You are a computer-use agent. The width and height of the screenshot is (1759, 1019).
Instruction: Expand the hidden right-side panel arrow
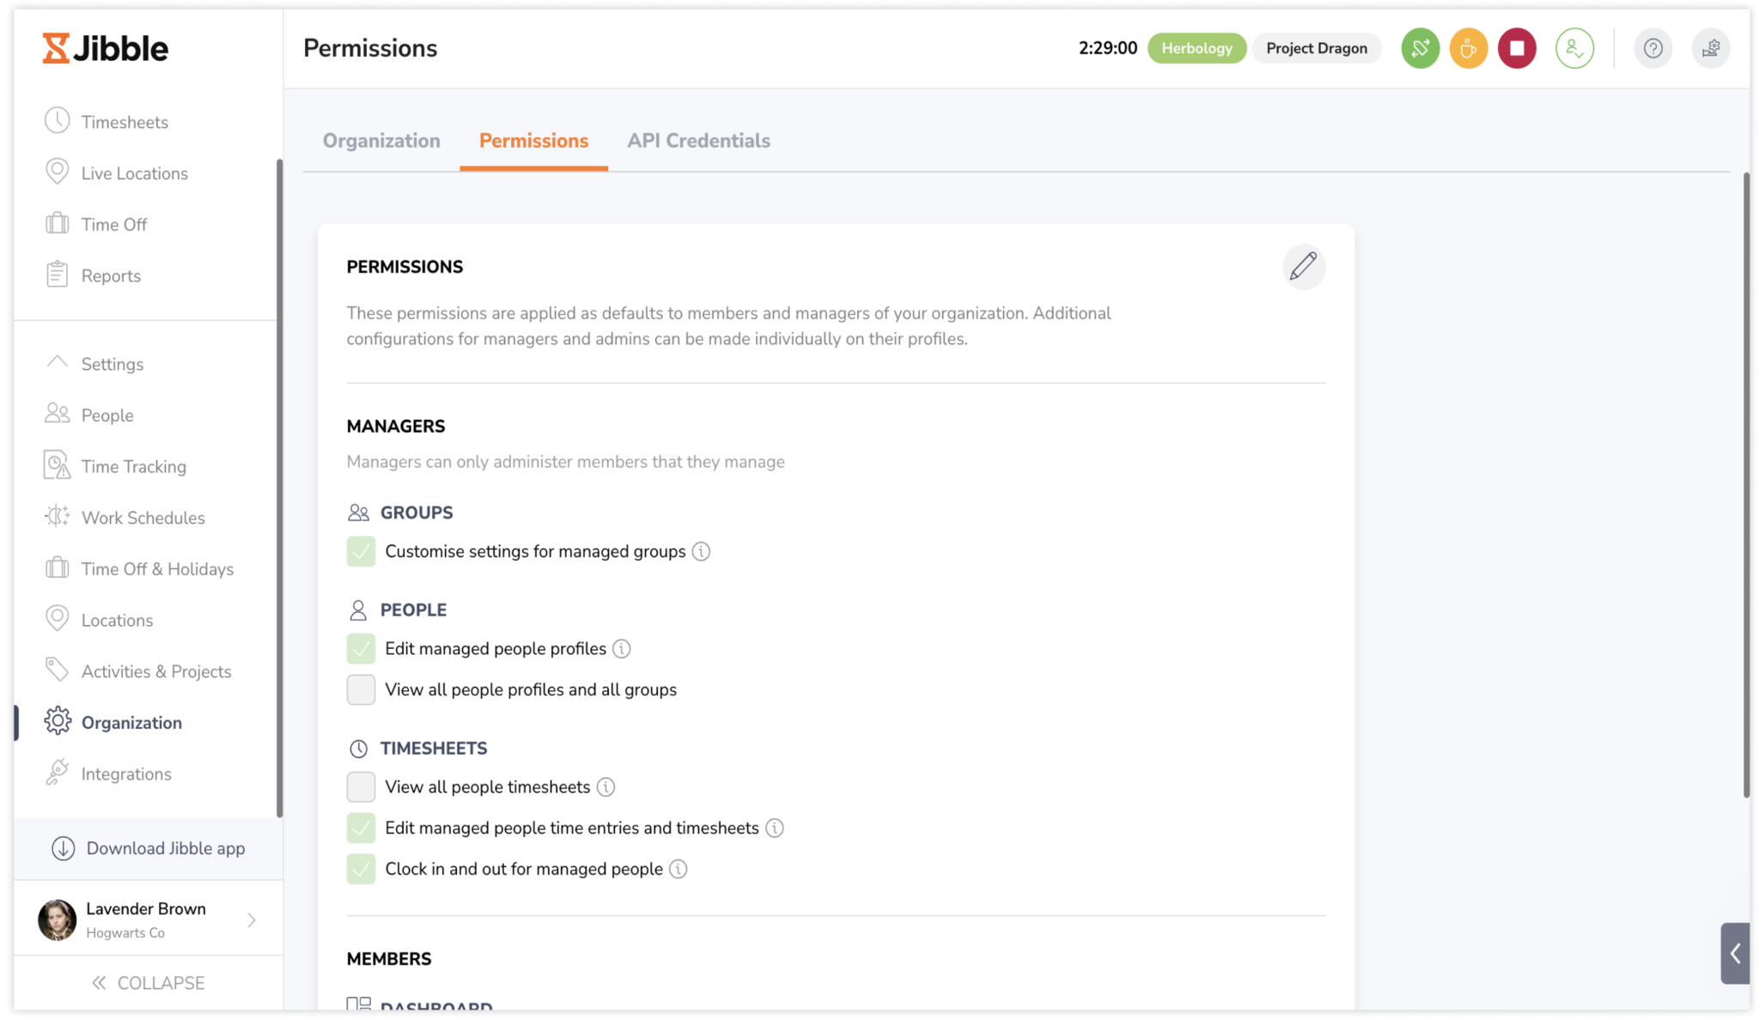(x=1735, y=954)
